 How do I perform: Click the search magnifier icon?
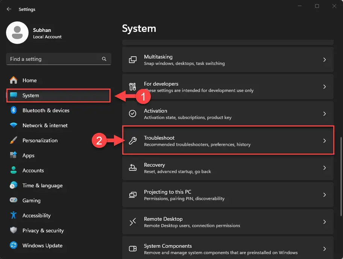104,59
